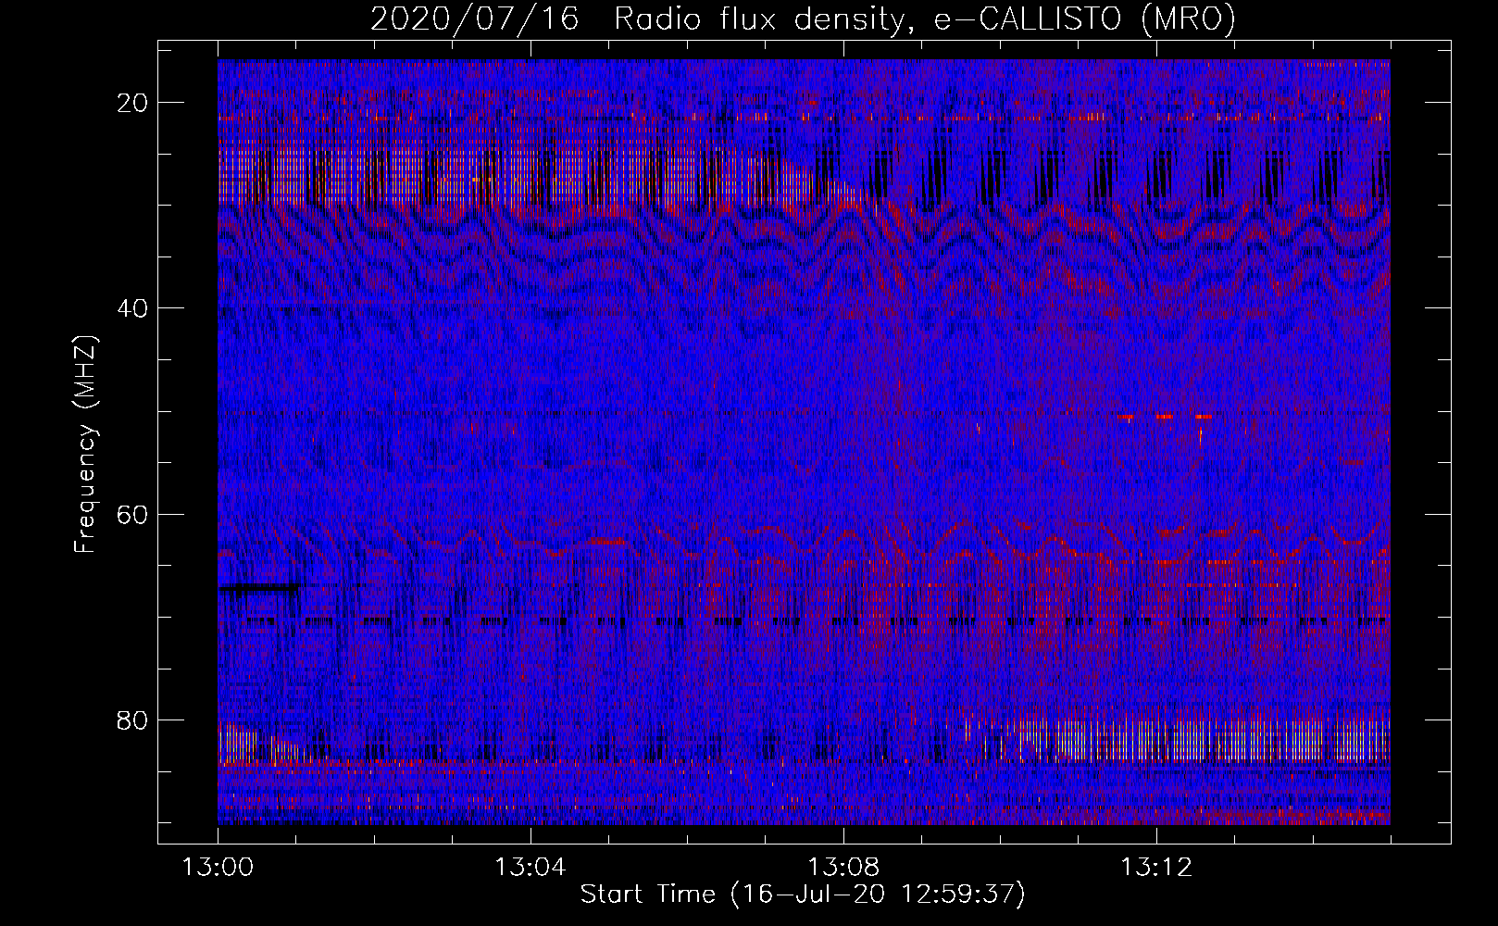This screenshot has width=1498, height=926.
Task: Click the 13:12 time tick label
Action: pyautogui.click(x=1156, y=868)
